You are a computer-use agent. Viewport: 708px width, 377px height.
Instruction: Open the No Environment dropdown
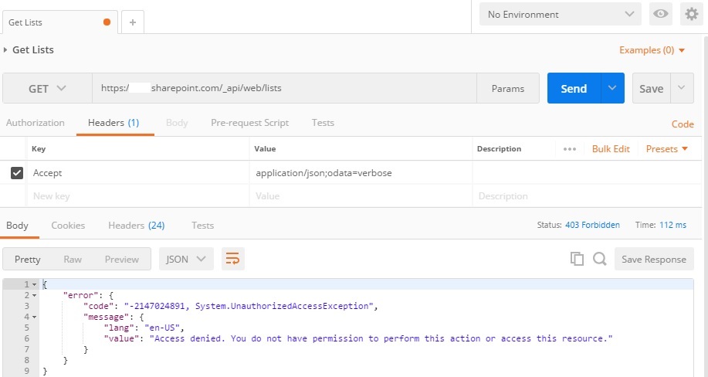click(560, 14)
